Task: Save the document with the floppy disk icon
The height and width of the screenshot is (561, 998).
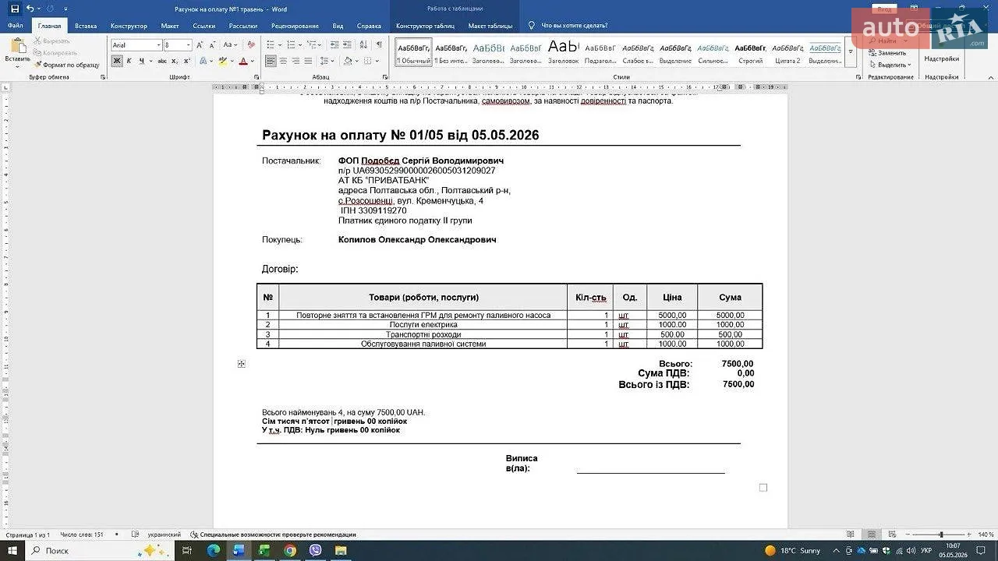Action: coord(14,9)
